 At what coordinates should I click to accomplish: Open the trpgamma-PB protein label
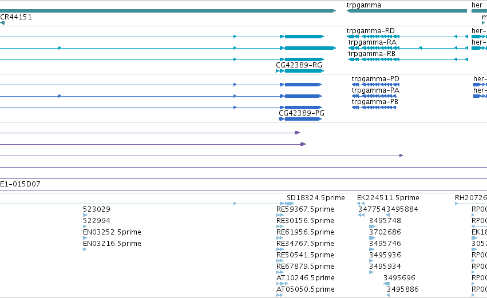(375, 102)
